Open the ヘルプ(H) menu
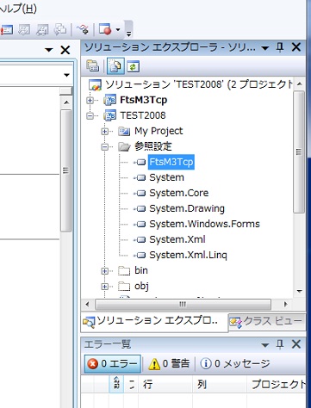 pyautogui.click(x=18, y=9)
